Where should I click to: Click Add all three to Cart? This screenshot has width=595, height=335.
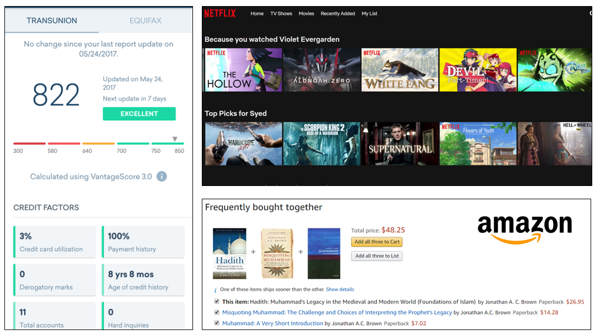(x=377, y=242)
